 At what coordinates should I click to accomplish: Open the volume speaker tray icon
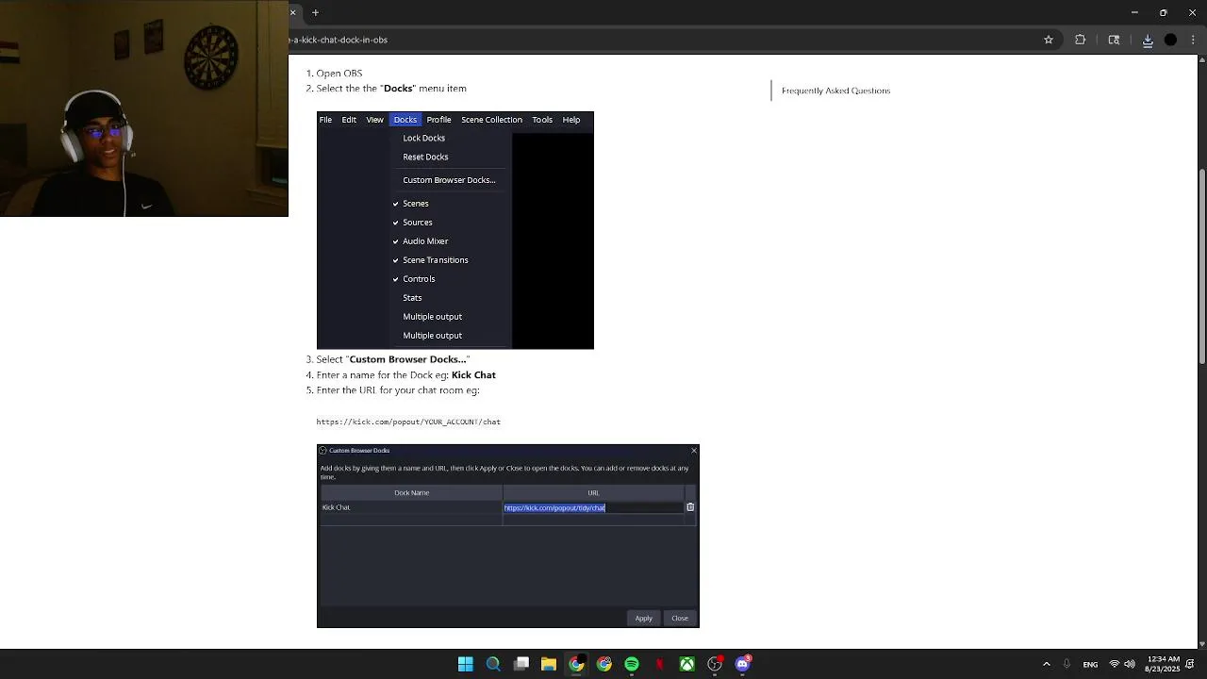(1130, 664)
